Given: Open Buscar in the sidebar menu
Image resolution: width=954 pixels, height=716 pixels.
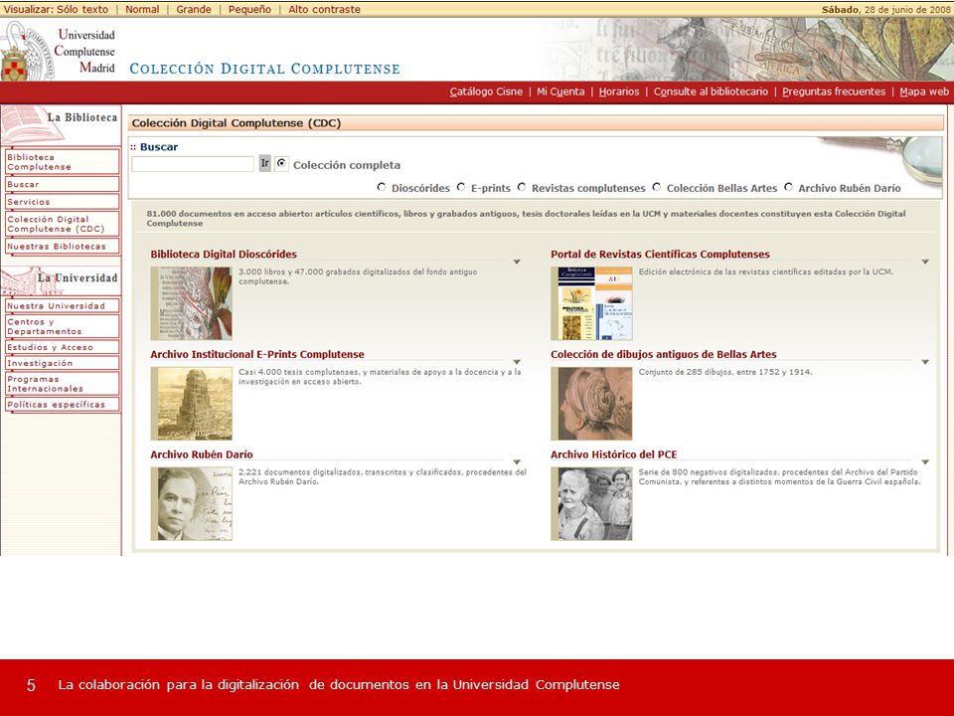Looking at the screenshot, I should [x=62, y=184].
